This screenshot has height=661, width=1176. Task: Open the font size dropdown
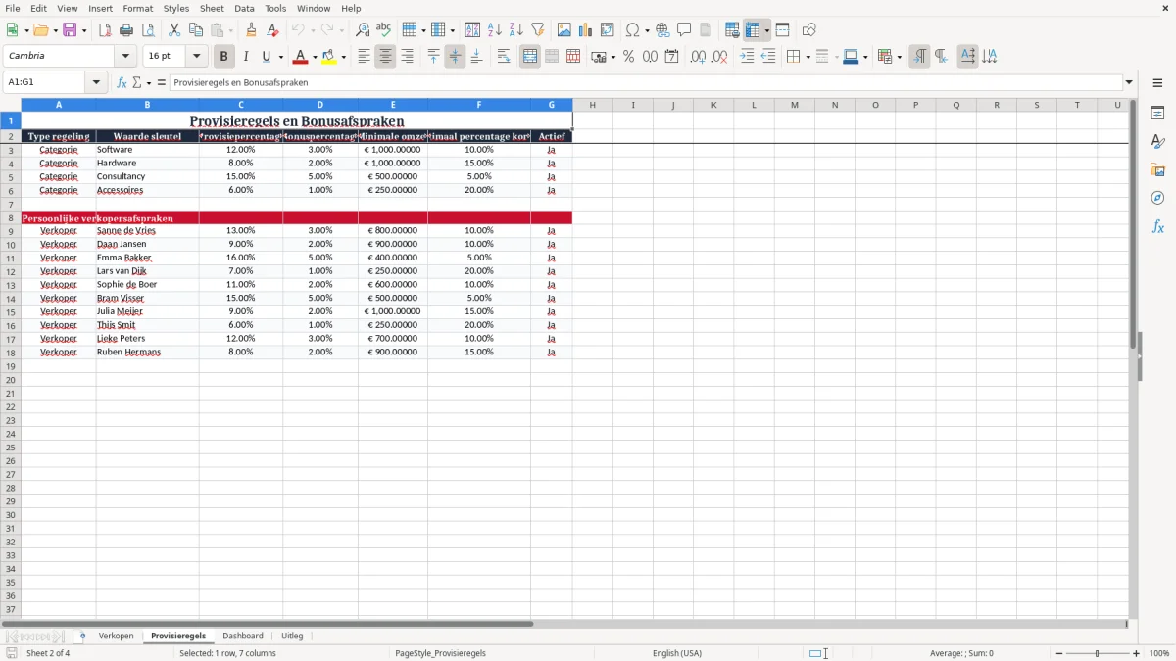click(x=196, y=57)
